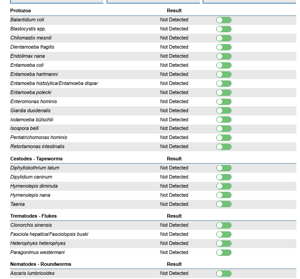
Task: Click the Protozoa section header
Action: (21, 10)
